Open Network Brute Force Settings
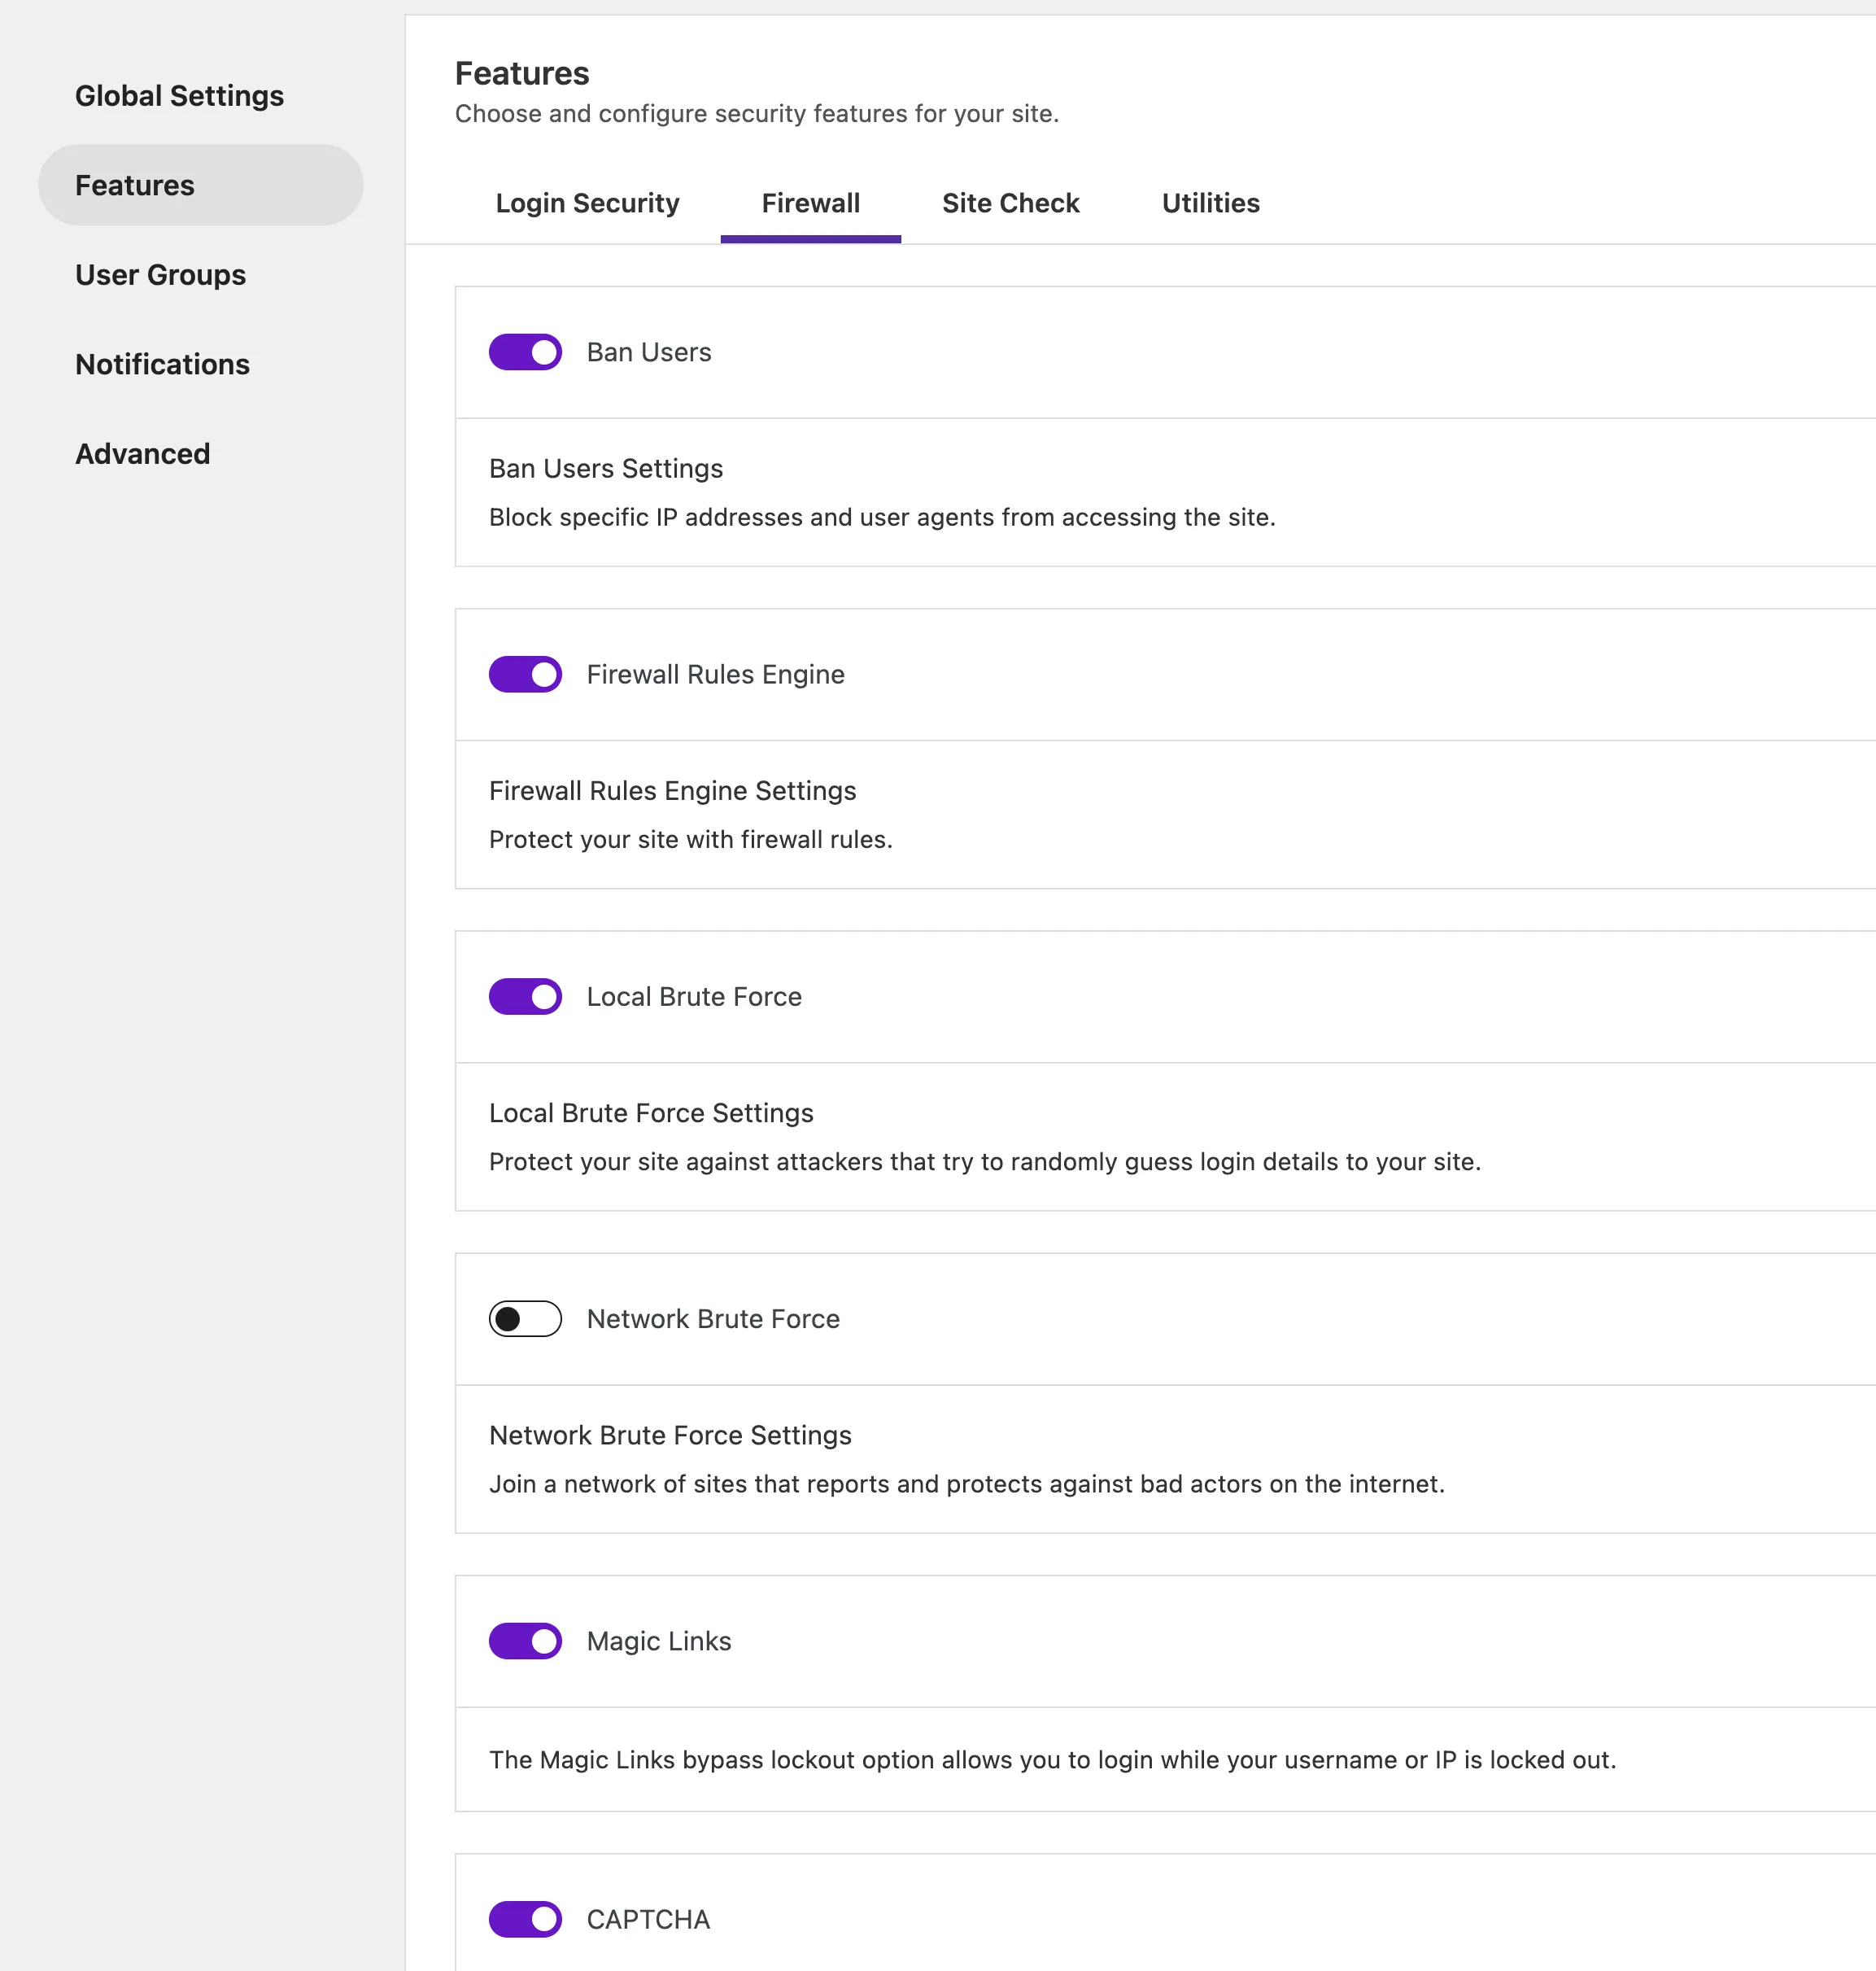The image size is (1876, 1971). tap(670, 1435)
